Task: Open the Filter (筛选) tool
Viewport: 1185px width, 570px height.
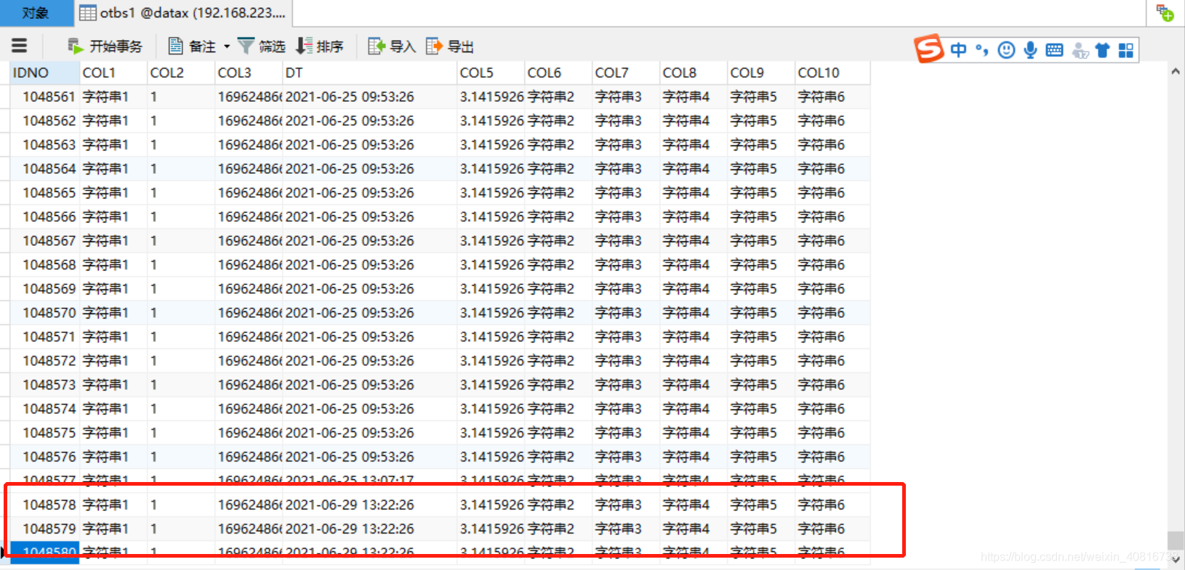Action: point(262,47)
